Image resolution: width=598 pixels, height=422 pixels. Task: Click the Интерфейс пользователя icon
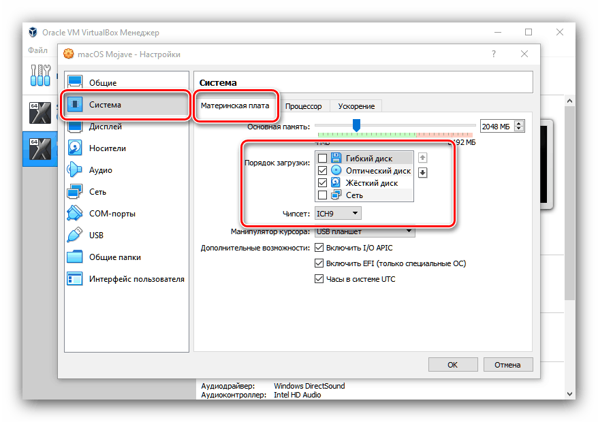pos(75,278)
